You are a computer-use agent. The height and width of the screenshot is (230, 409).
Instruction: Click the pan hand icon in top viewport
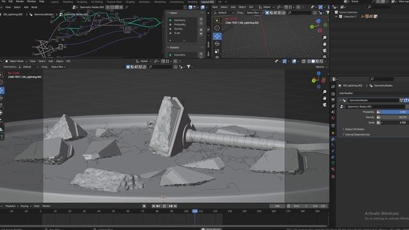coord(325,44)
